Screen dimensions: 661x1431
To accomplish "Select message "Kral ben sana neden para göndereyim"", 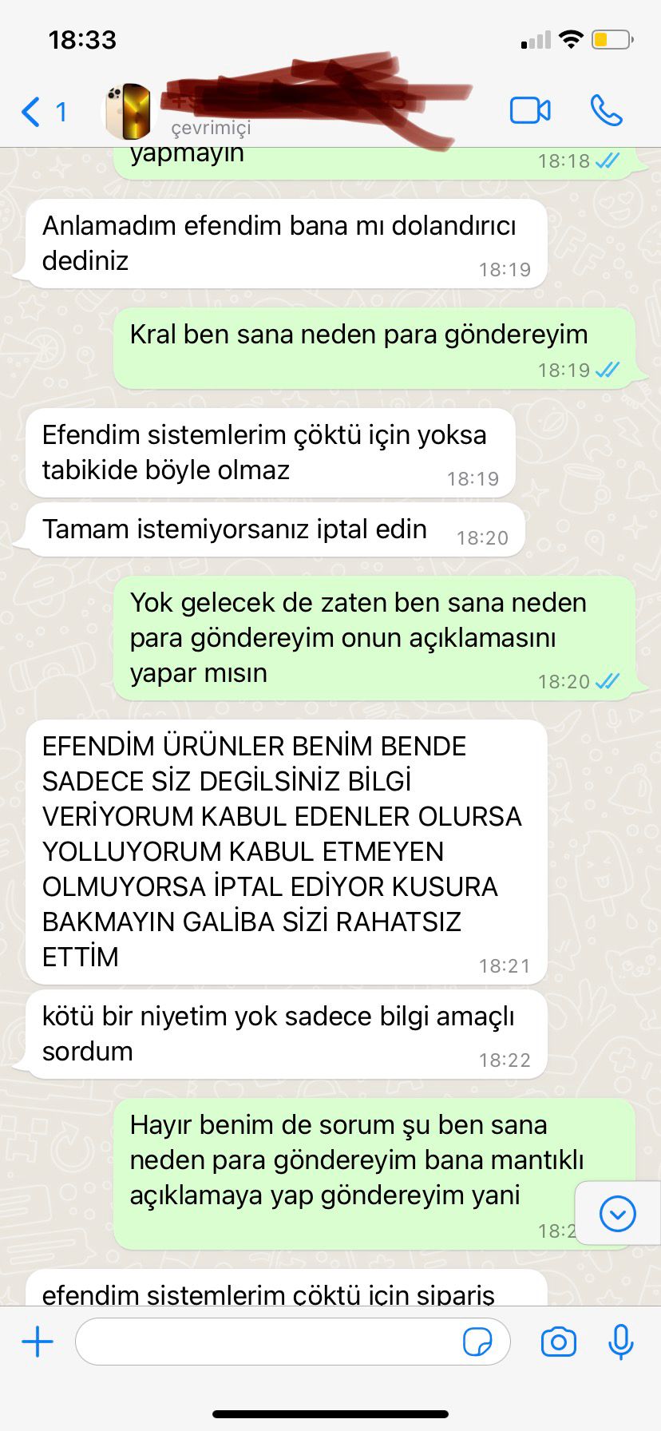I will [374, 349].
